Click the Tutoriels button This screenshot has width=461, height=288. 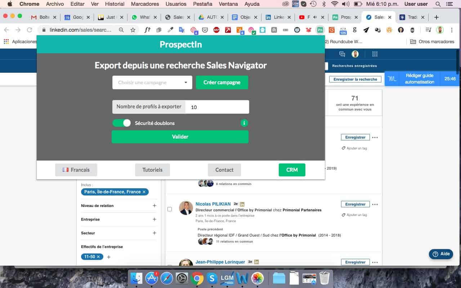pos(152,170)
